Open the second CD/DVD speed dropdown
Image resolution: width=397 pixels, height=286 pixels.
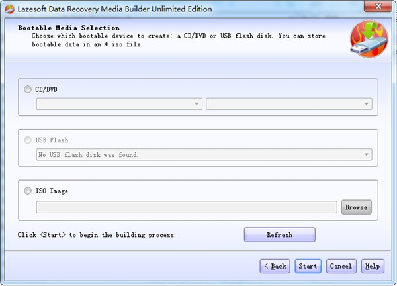pyautogui.click(x=288, y=104)
